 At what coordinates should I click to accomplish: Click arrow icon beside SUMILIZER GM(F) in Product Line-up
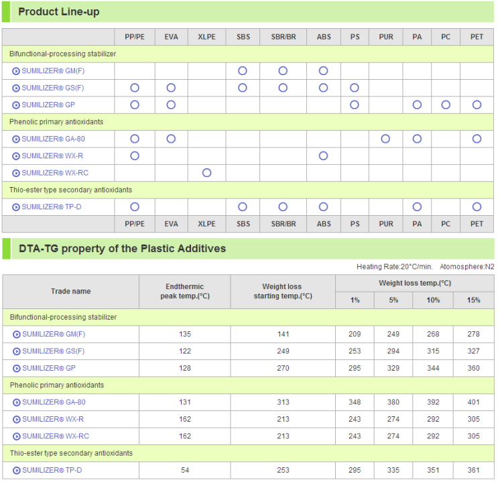16,71
